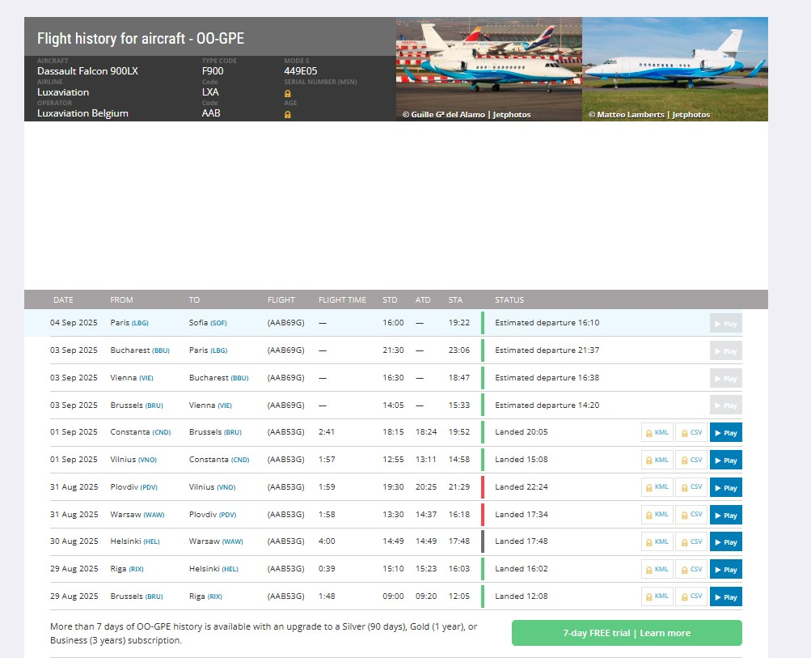Download CSV for Riga to Helsinki flight
The width and height of the screenshot is (811, 658).
(x=691, y=570)
